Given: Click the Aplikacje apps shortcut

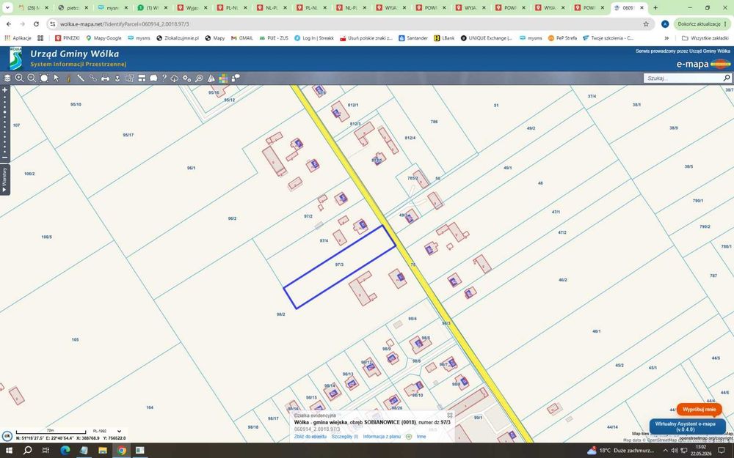Looking at the screenshot, I should (x=18, y=38).
